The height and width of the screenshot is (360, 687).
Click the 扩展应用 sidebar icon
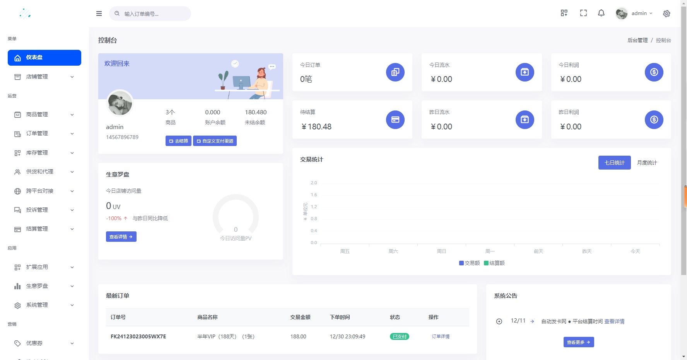click(x=17, y=267)
